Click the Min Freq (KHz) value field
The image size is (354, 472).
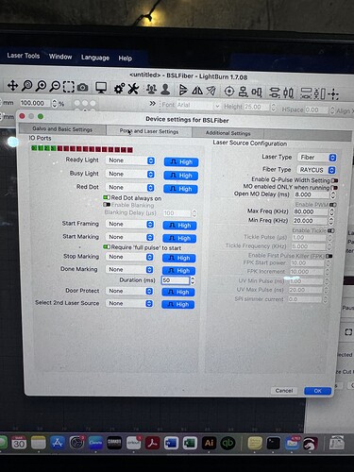[x=311, y=221]
